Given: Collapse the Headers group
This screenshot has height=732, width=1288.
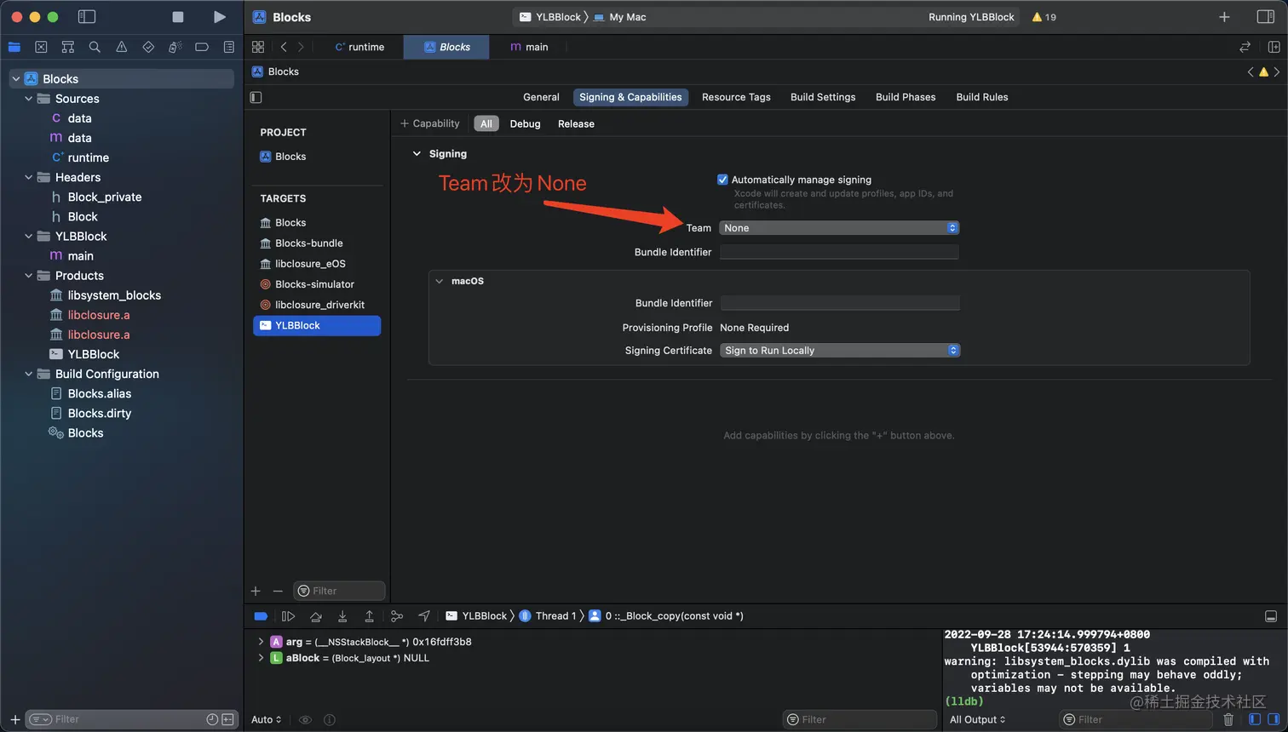Looking at the screenshot, I should 28,177.
